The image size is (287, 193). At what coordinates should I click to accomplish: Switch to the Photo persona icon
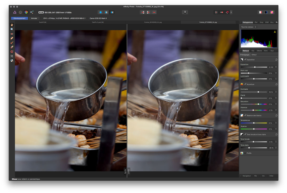point(15,12)
